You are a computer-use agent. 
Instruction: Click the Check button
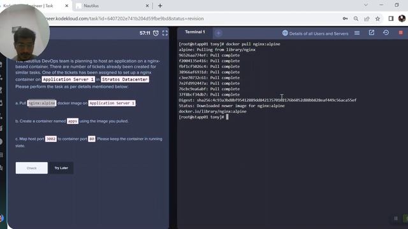tap(31, 168)
